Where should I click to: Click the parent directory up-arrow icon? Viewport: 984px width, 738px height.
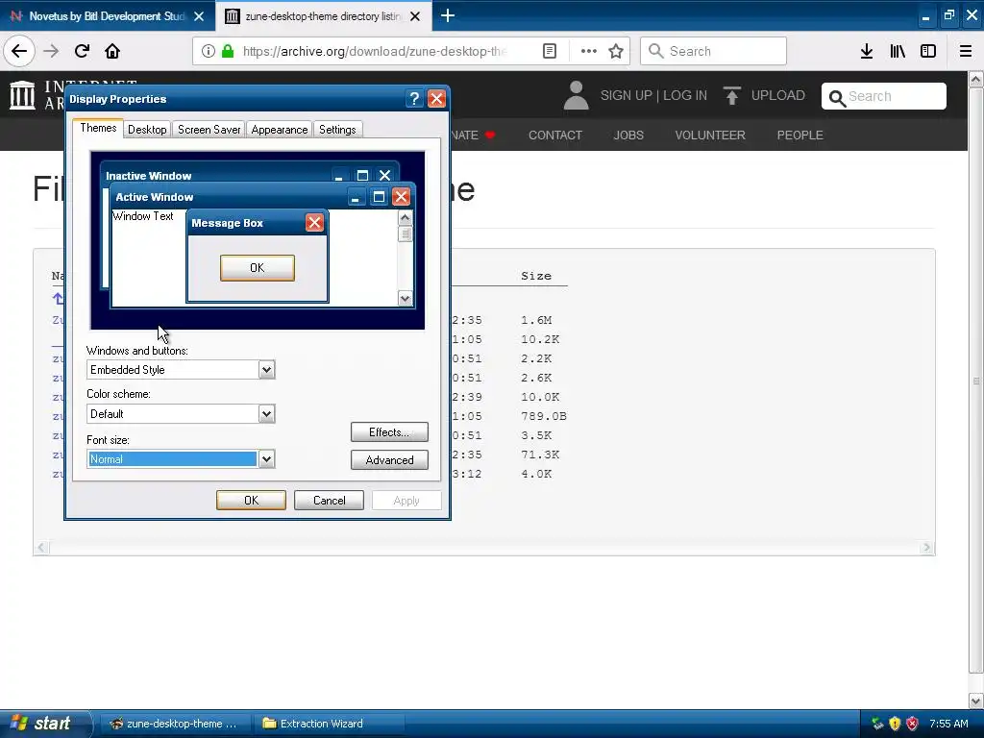pos(58,299)
